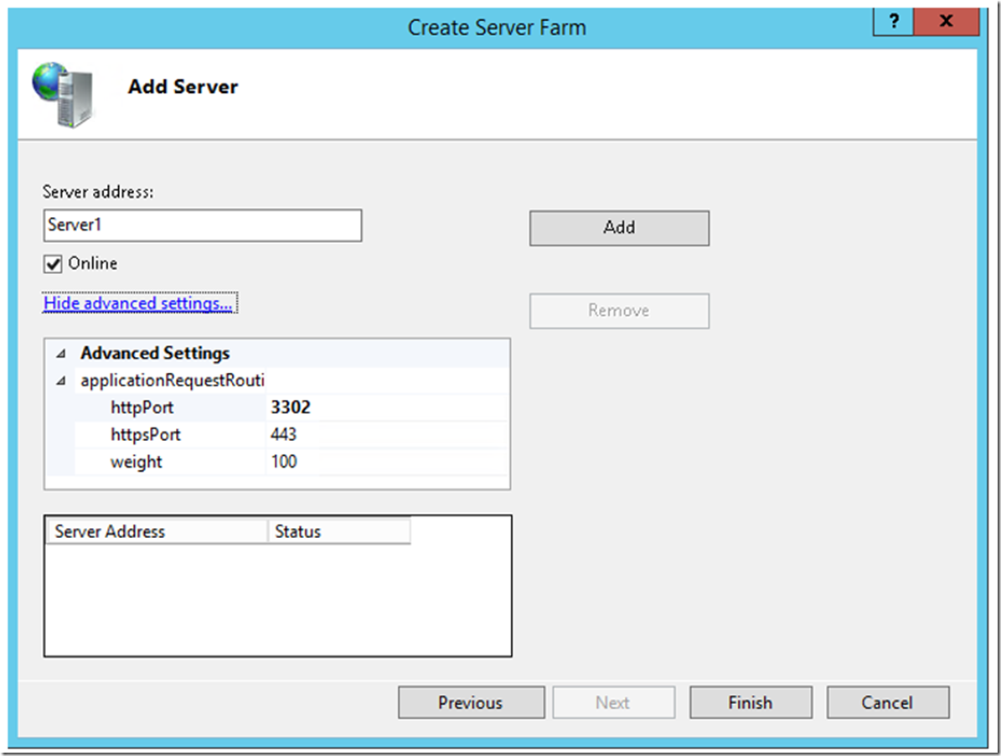Open help with the question mark button
This screenshot has width=1001, height=756.
[x=893, y=22]
